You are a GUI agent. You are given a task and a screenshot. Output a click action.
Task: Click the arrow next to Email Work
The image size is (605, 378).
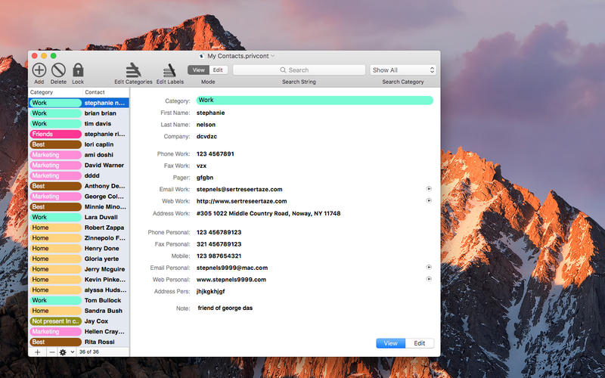coord(429,188)
